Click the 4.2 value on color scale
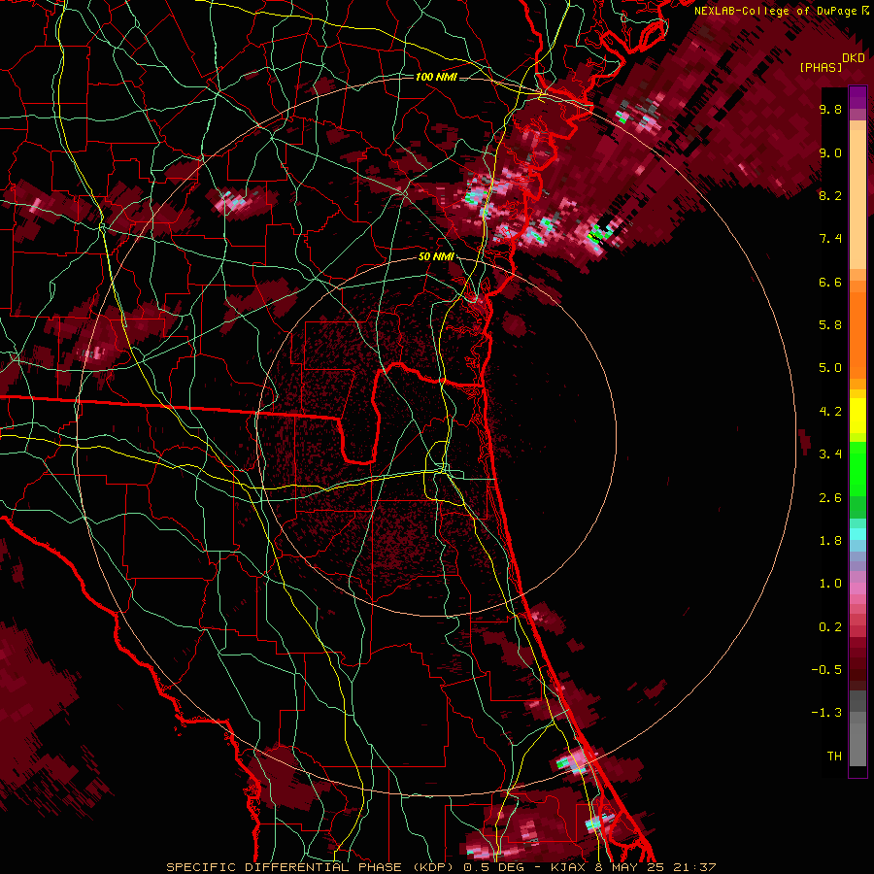Viewport: 874px width, 874px height. (x=830, y=412)
